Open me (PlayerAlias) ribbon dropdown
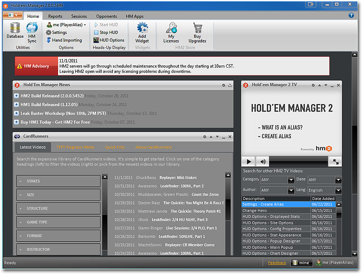The height and width of the screenshot is (274, 362). (x=66, y=25)
